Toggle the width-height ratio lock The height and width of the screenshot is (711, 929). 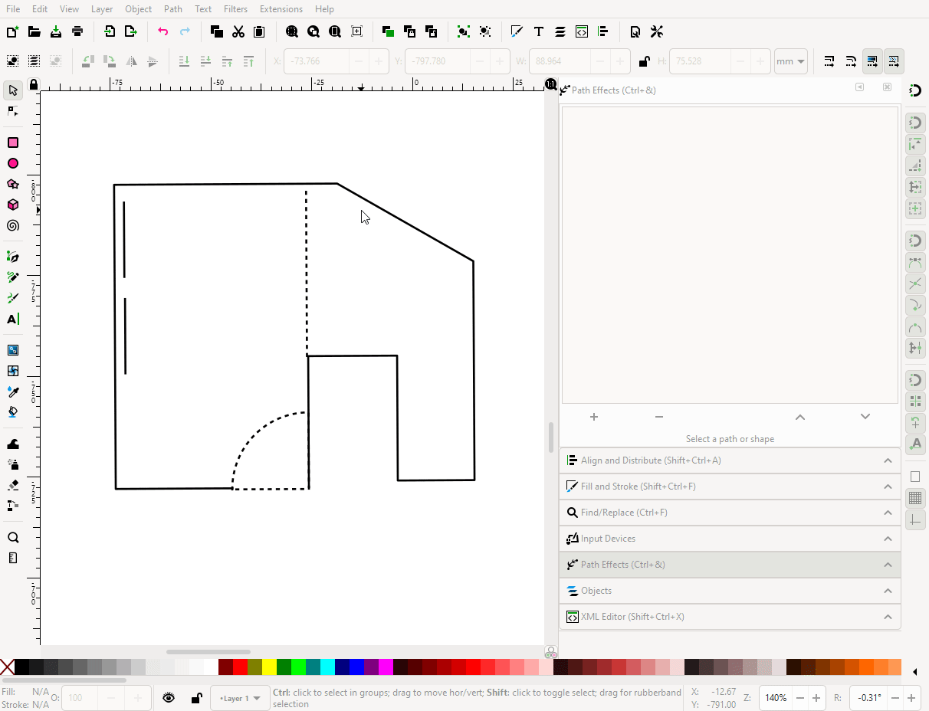click(645, 61)
